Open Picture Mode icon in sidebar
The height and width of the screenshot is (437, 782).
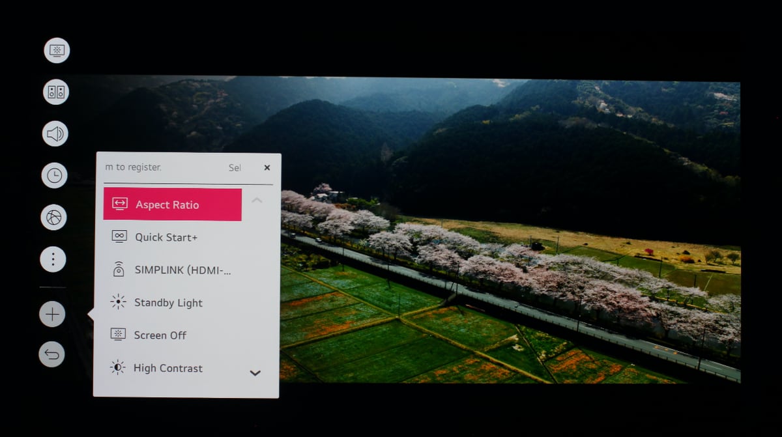coord(57,50)
